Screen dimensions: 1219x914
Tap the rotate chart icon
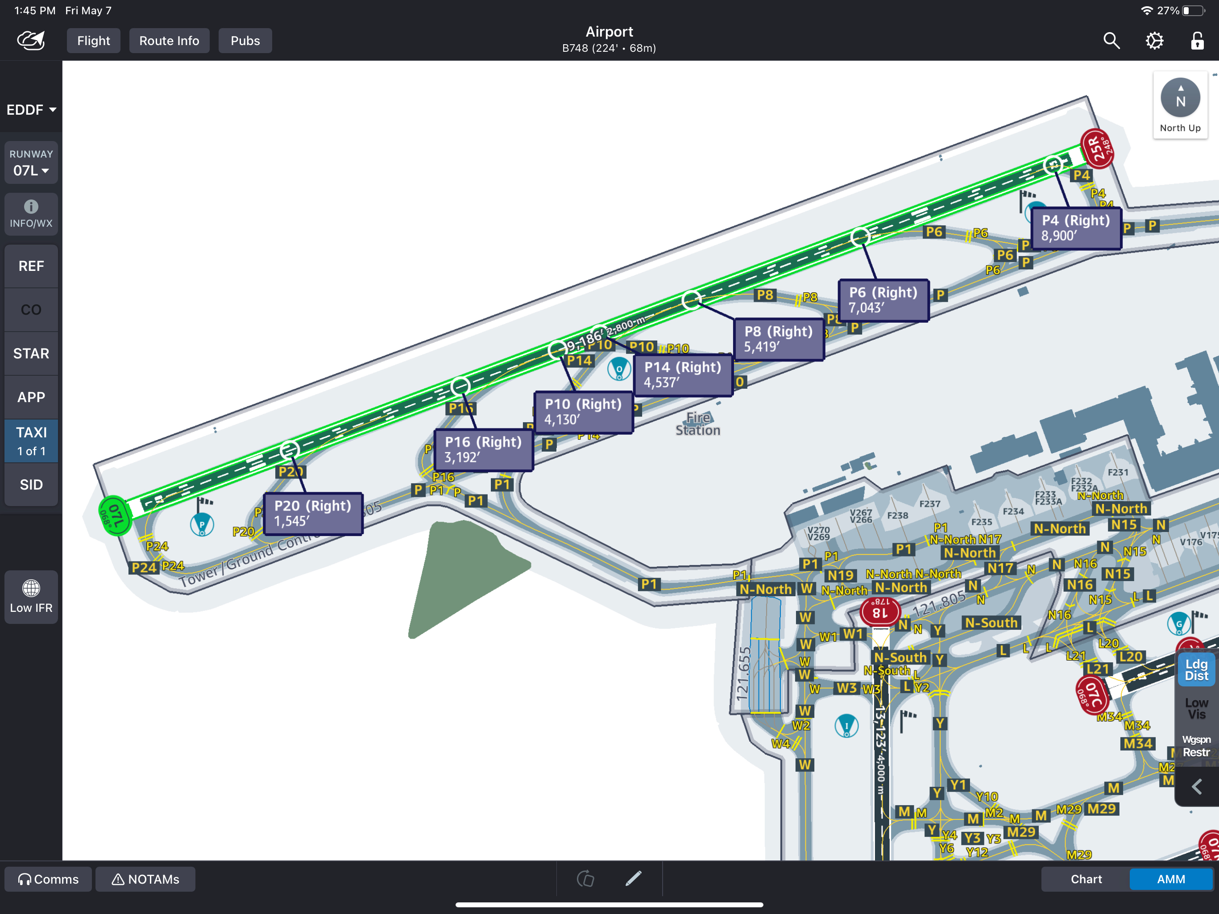point(585,879)
